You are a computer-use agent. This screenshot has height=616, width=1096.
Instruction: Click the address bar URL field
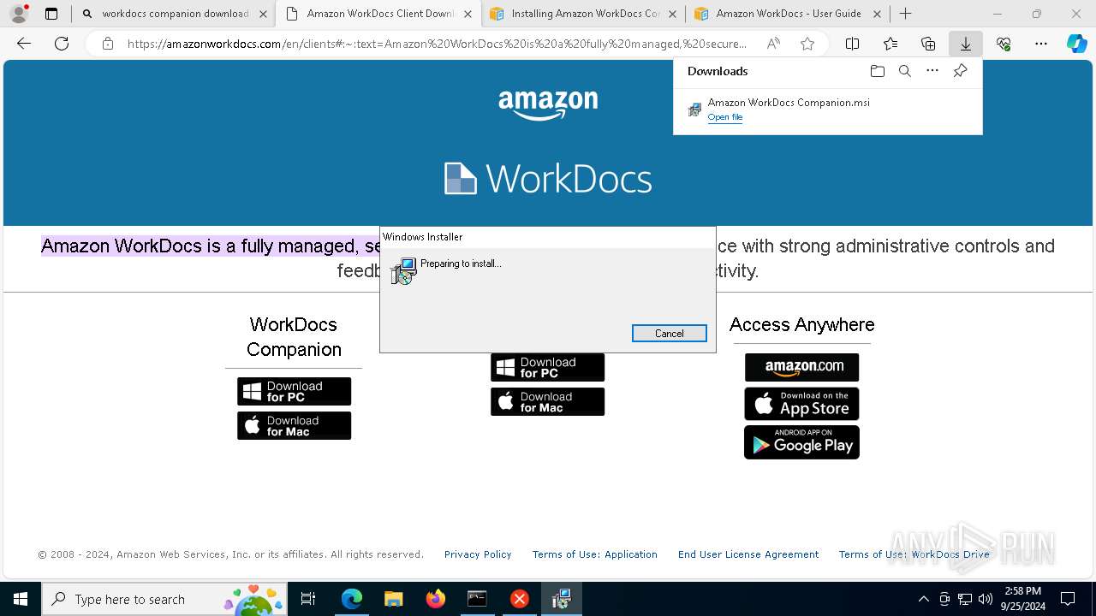point(437,44)
